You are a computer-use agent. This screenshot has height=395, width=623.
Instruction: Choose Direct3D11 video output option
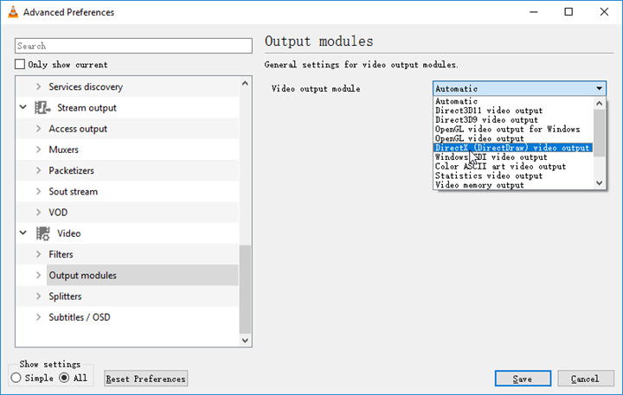[489, 111]
